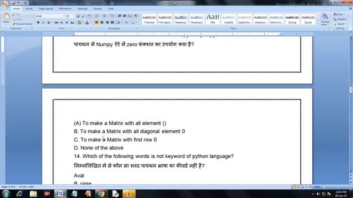Apply the Emphasis style

(x=260, y=19)
